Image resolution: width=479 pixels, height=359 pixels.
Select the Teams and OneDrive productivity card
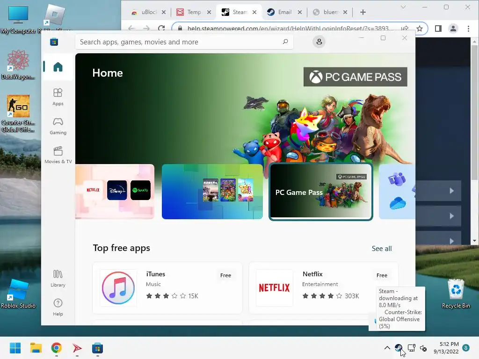(397, 191)
